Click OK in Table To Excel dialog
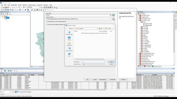177x99 pixels. coord(87,79)
